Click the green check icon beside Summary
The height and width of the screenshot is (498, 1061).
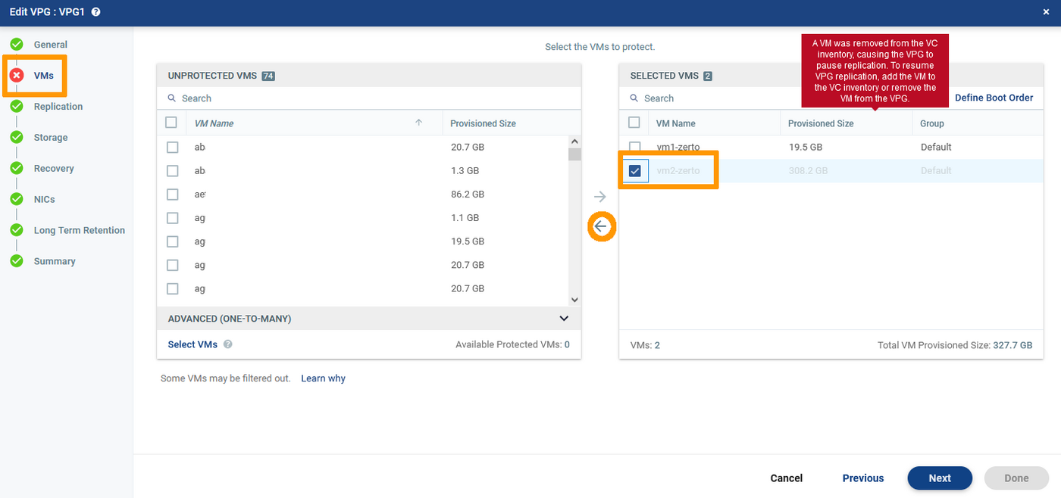click(17, 261)
